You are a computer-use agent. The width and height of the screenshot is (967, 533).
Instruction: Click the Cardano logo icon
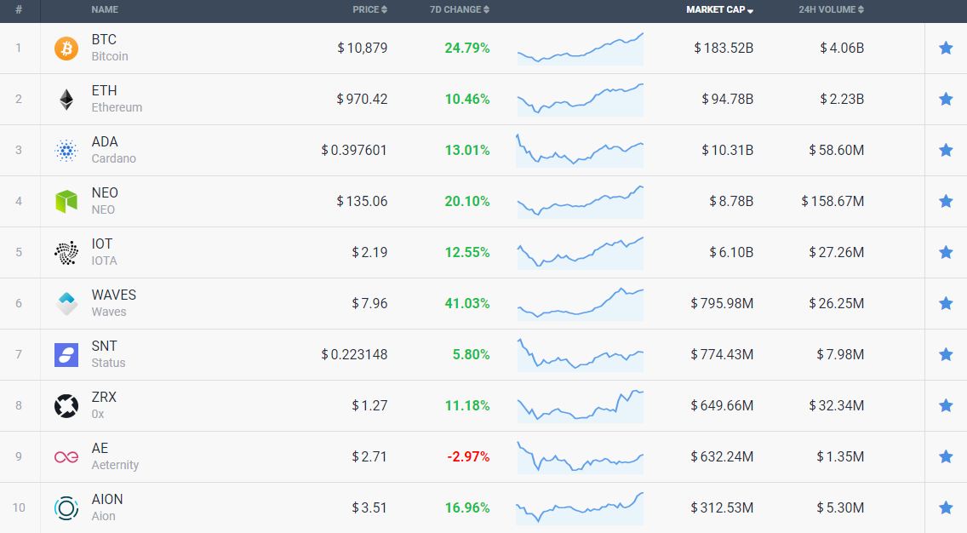click(66, 151)
